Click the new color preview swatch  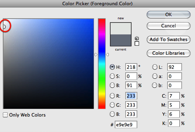[x=121, y=28]
